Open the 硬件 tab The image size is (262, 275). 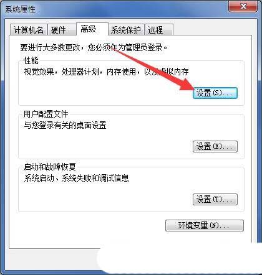tap(61, 30)
